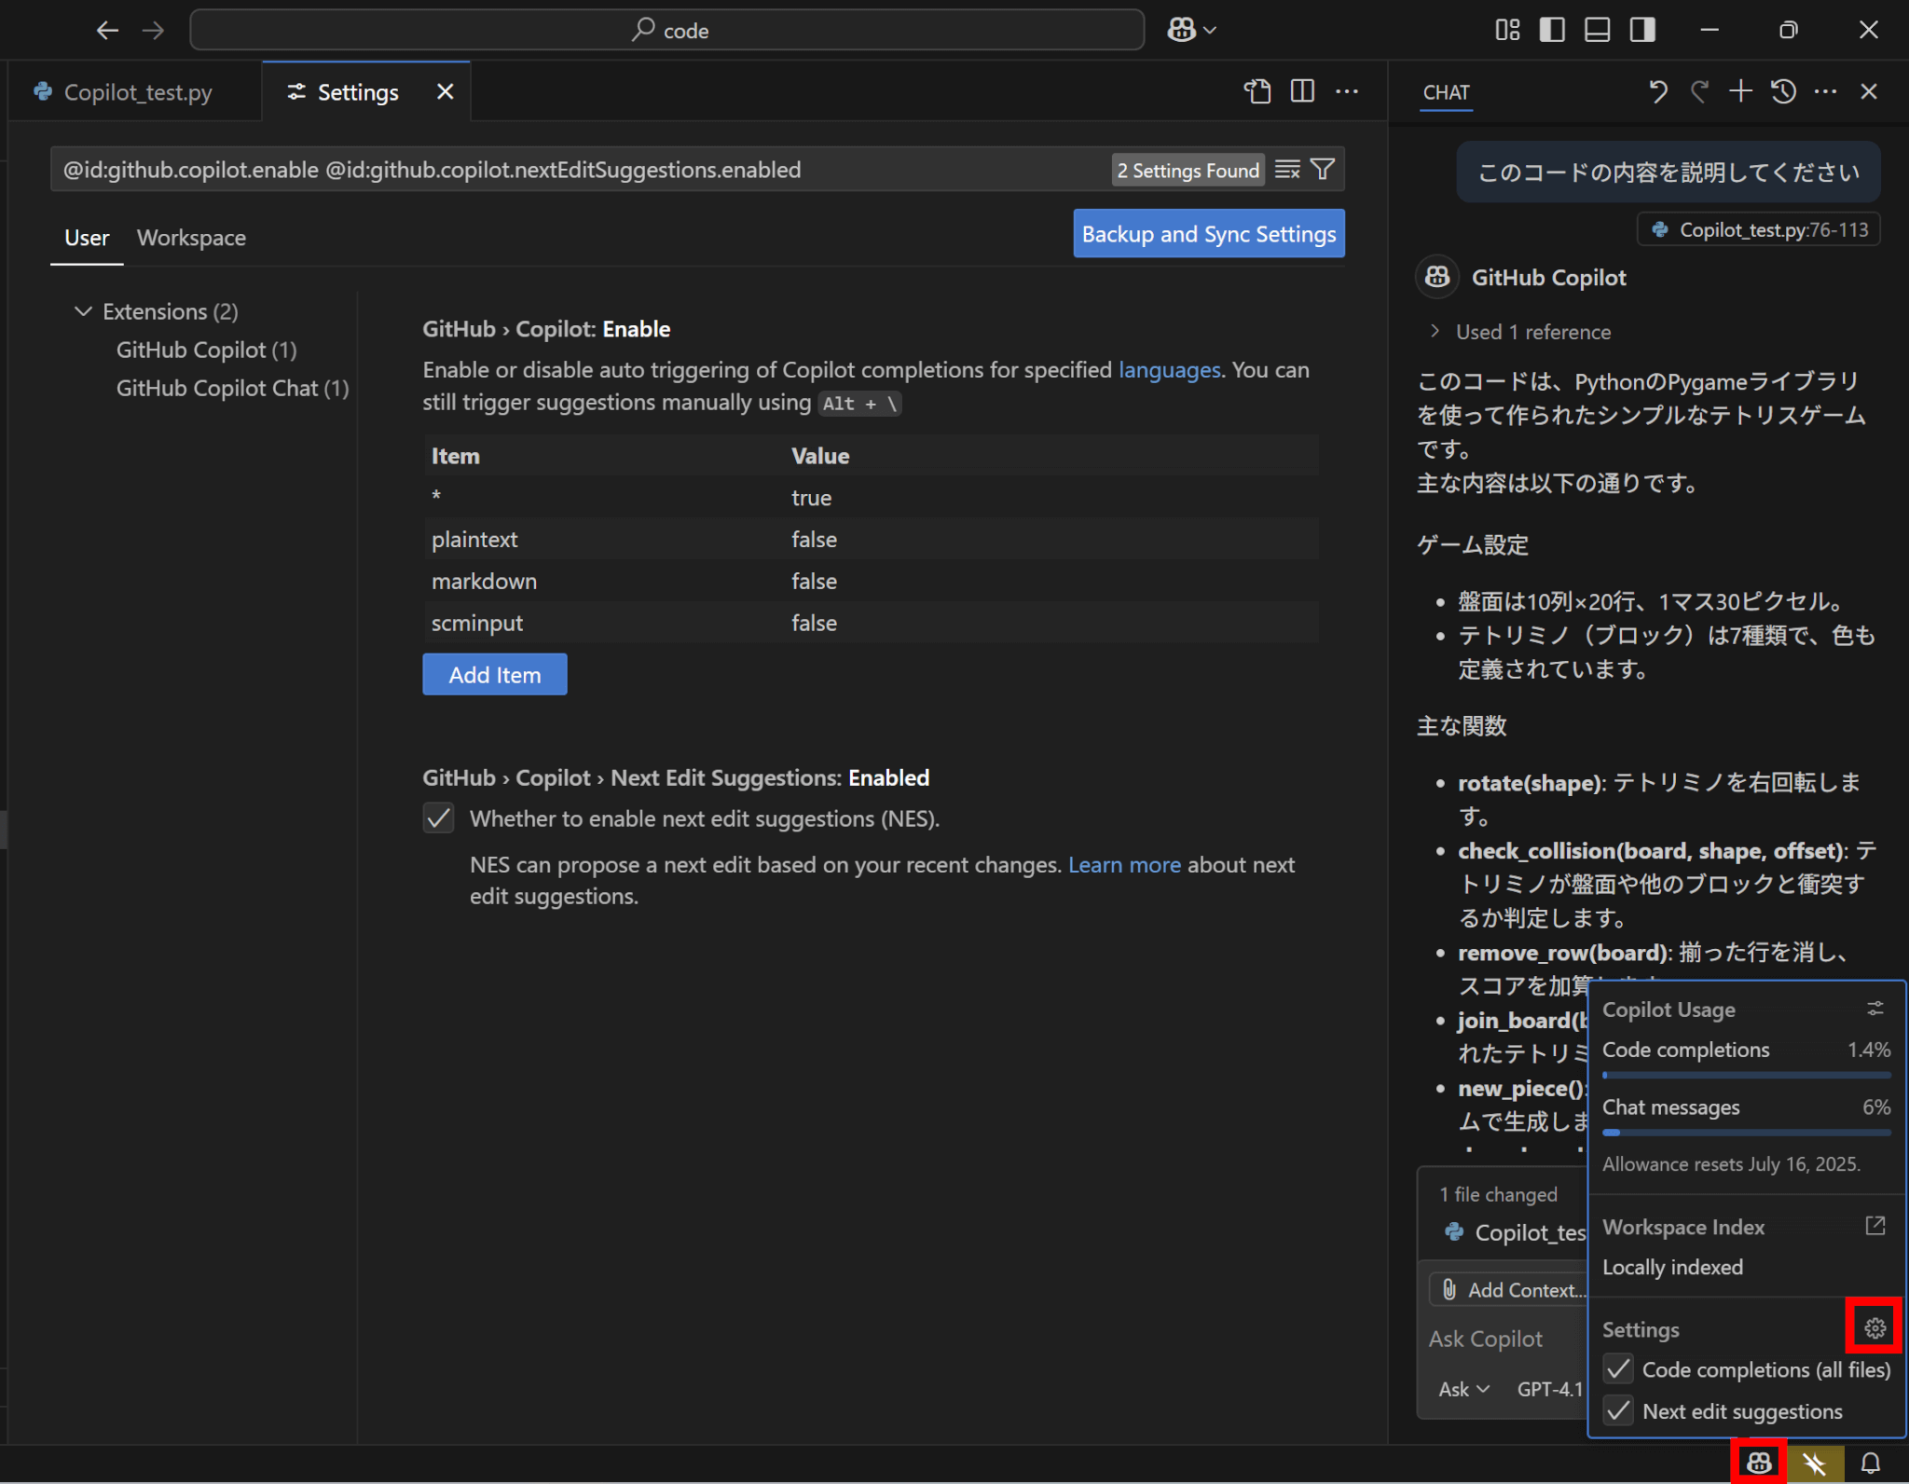The height and width of the screenshot is (1484, 1909).
Task: Toggle secondary side bar icon
Action: point(1642,31)
